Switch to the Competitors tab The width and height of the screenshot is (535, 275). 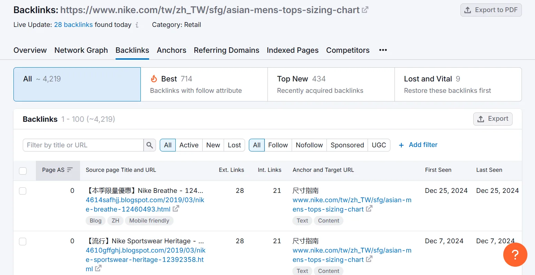348,50
